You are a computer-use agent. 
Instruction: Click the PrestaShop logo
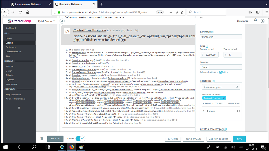click(x=19, y=21)
